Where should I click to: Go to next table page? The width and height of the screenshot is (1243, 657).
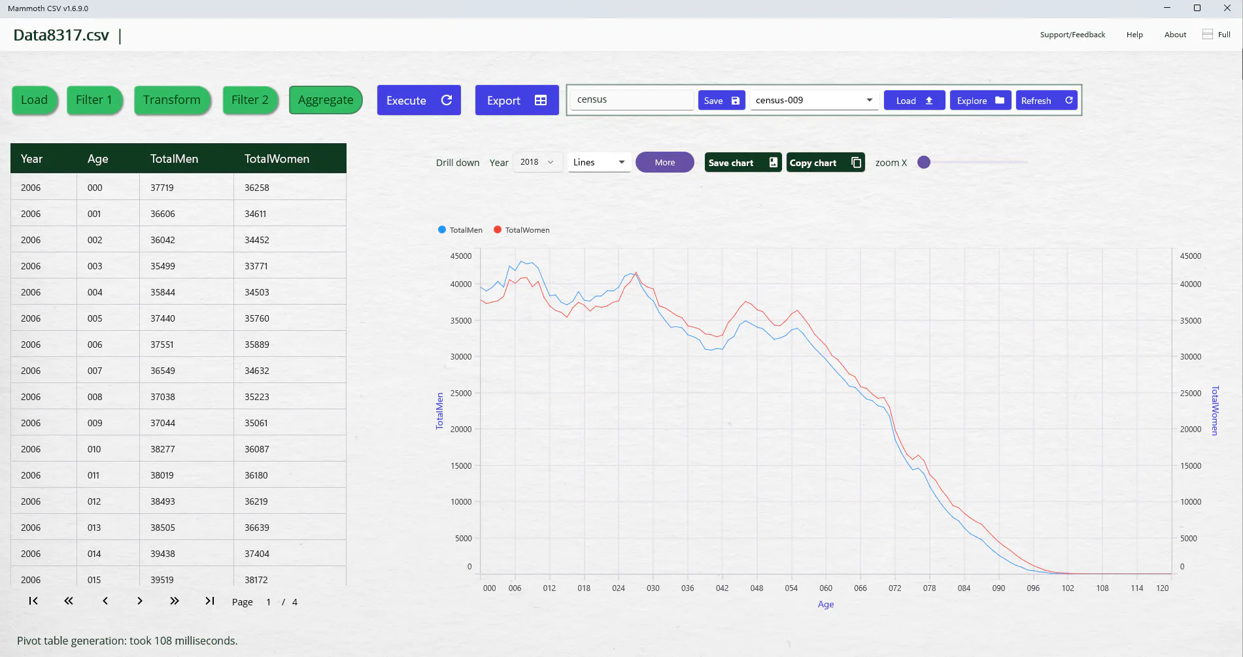click(139, 601)
